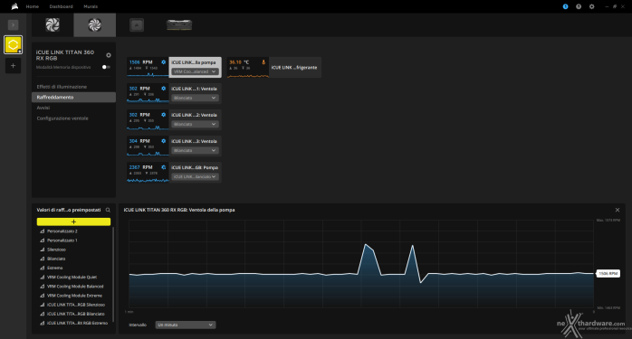Click gear icon on Ventola 1 sensor
This screenshot has height=339, width=632.
click(163, 89)
